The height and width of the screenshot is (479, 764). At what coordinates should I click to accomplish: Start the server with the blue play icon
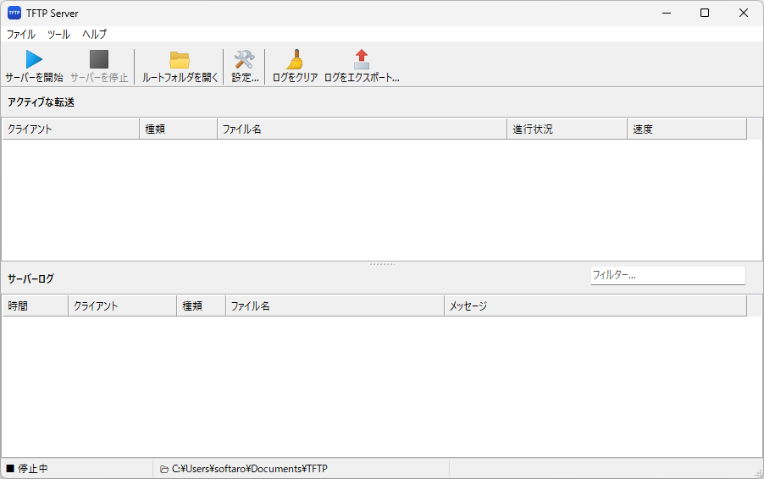(x=34, y=60)
